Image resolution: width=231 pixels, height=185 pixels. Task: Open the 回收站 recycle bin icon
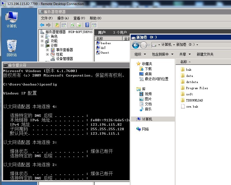[x=11, y=48]
